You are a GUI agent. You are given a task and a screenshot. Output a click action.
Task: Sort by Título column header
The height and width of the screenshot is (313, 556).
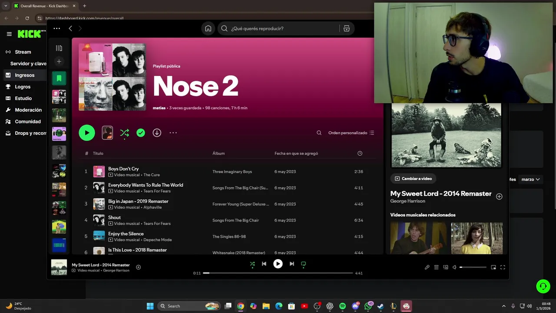98,153
